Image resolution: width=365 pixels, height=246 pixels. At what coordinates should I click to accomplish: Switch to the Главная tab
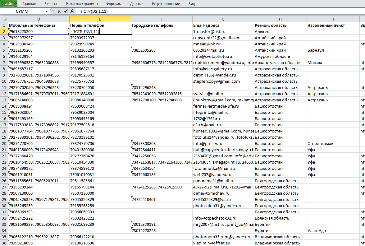point(29,4)
